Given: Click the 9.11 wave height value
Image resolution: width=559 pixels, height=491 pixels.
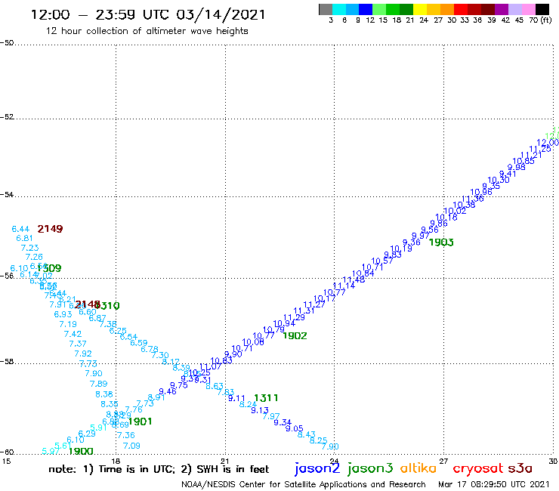Looking at the screenshot, I should tap(236, 398).
